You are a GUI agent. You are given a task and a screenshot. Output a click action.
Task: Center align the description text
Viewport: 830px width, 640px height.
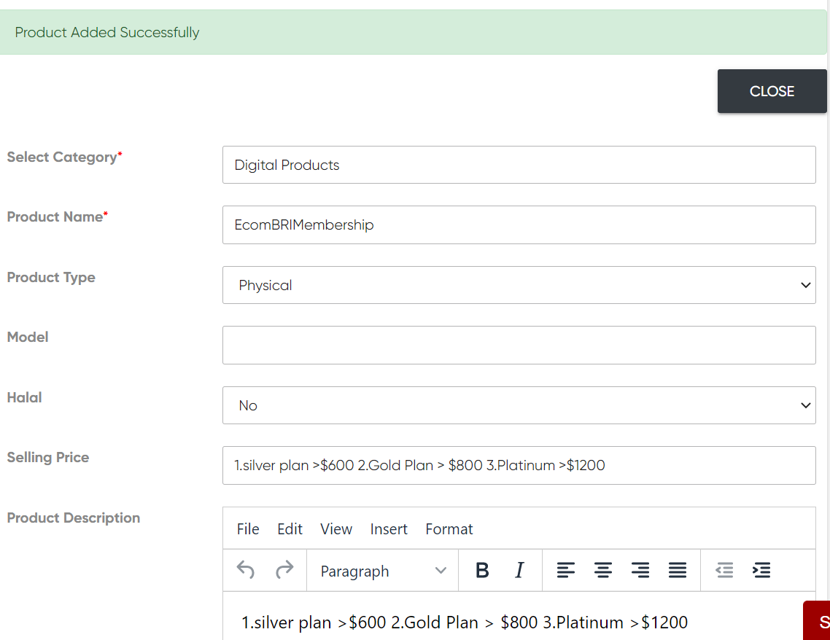click(602, 570)
